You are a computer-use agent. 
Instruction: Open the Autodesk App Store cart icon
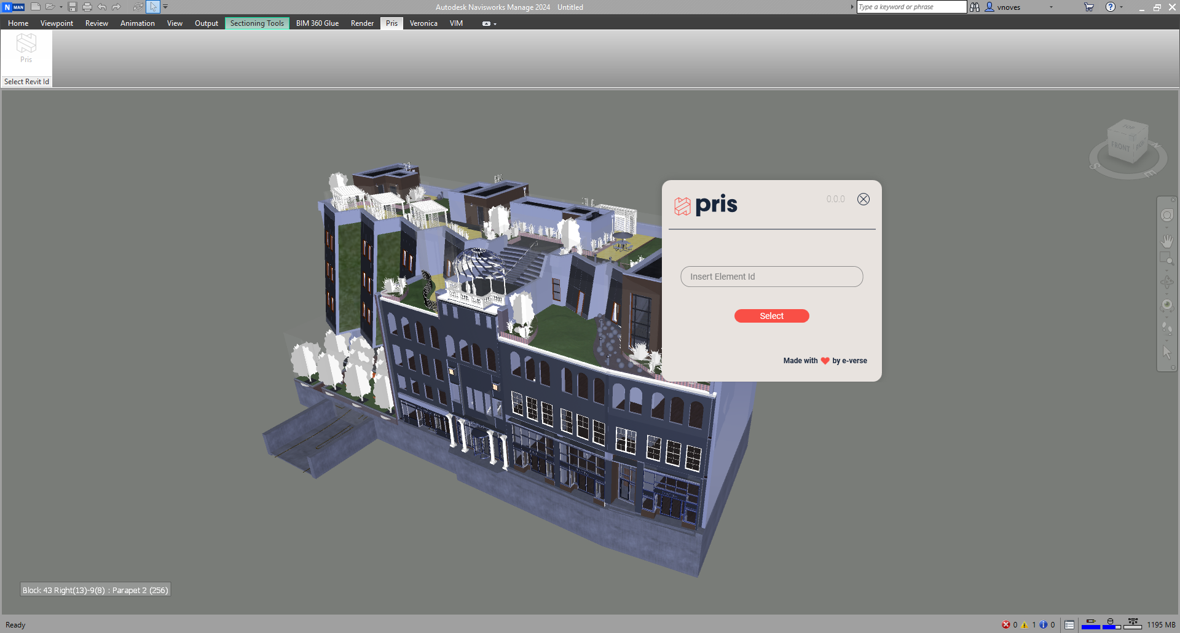pos(1088,7)
